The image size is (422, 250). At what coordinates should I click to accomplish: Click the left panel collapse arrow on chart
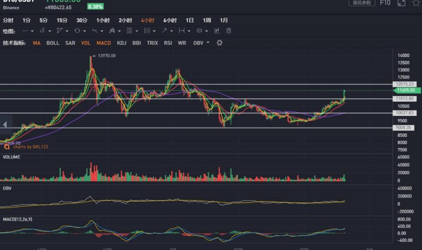[5, 125]
